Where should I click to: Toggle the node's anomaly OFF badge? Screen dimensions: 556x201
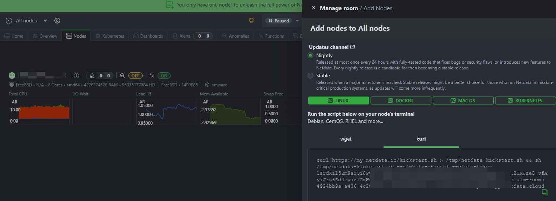(135, 76)
